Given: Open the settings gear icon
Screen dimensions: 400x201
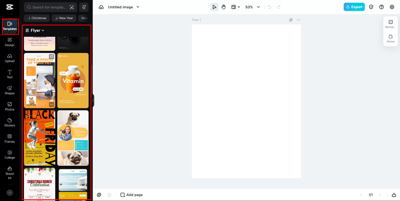Looking at the screenshot, I should point(392,7).
